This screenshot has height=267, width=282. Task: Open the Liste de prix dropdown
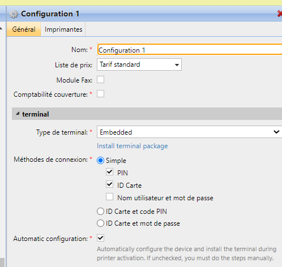(x=139, y=64)
